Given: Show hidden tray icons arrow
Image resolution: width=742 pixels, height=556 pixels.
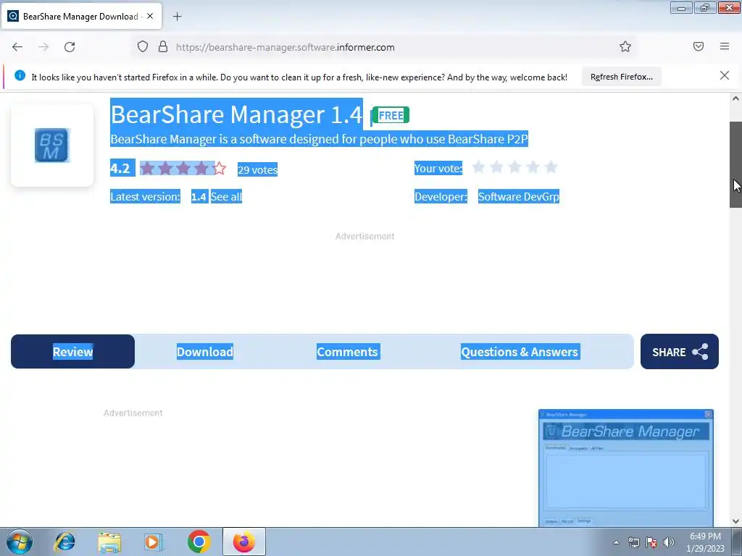Looking at the screenshot, I should [x=616, y=543].
